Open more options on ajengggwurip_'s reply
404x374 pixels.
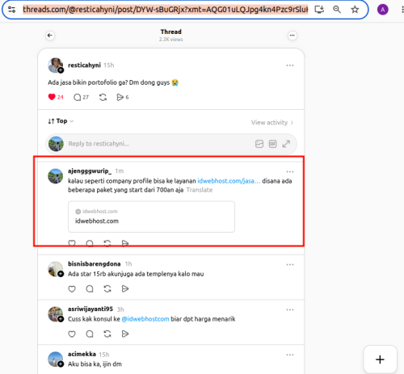[290, 171]
